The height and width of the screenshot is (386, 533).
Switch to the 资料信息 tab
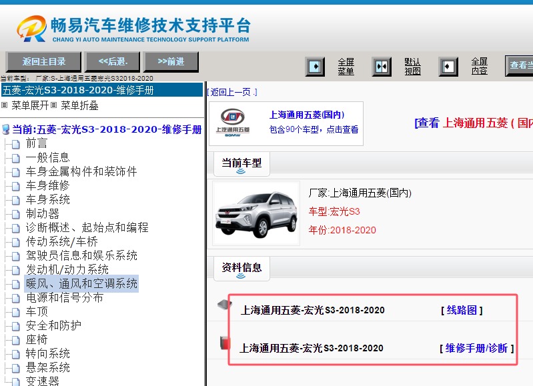tap(241, 269)
